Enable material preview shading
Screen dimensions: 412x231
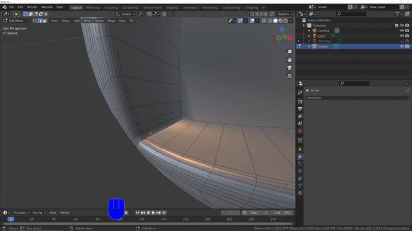click(x=281, y=21)
